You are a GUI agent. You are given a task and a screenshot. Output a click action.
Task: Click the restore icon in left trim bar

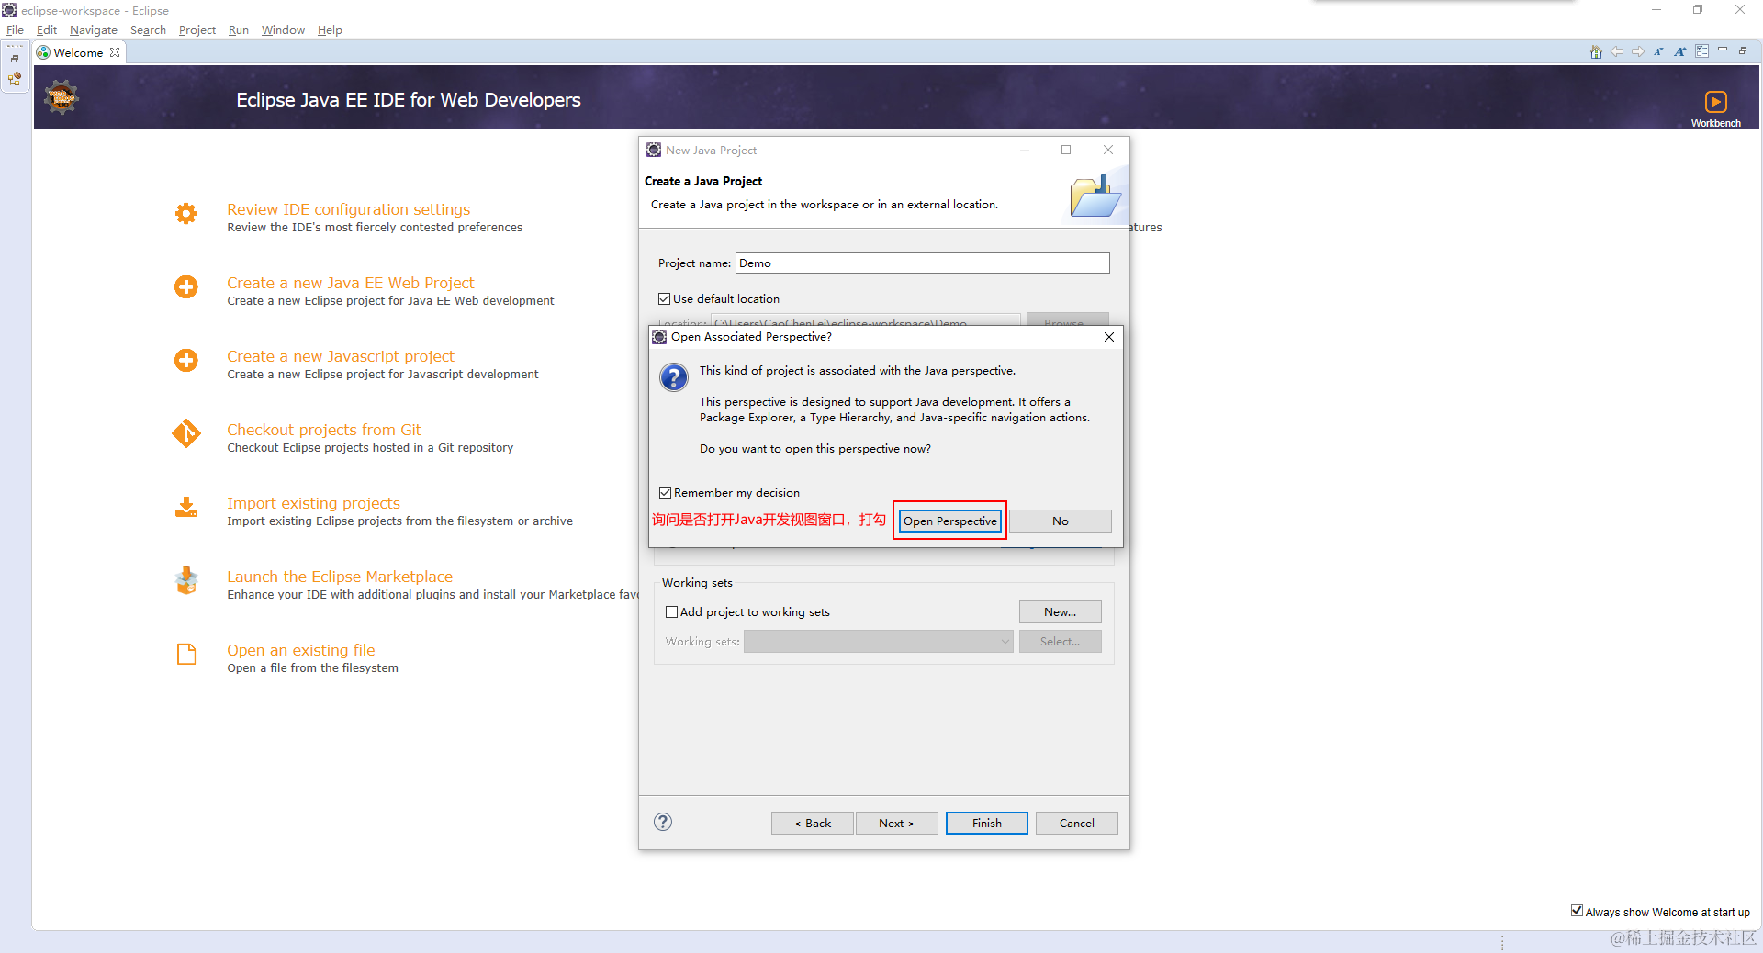coord(15,59)
